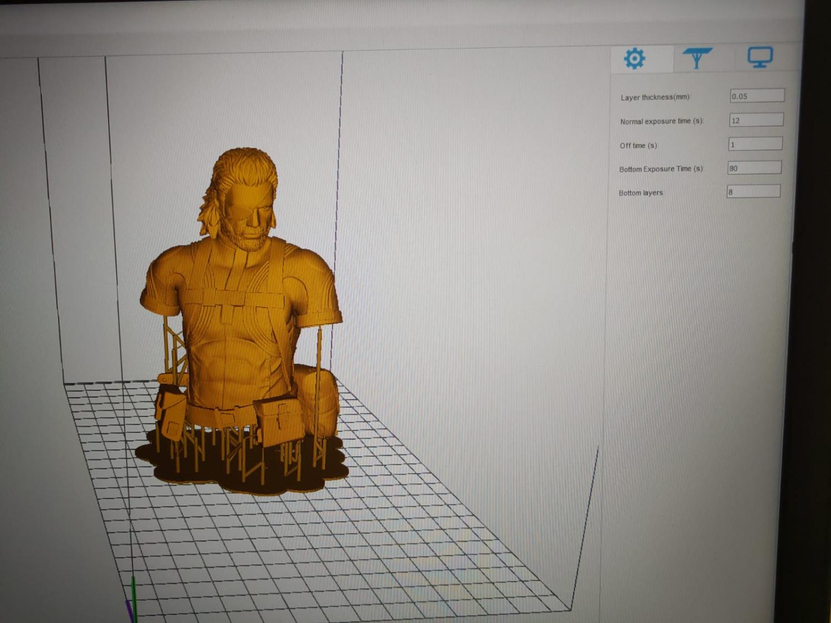The image size is (831, 623).
Task: Click the Bottom layers input box
Action: (x=753, y=192)
